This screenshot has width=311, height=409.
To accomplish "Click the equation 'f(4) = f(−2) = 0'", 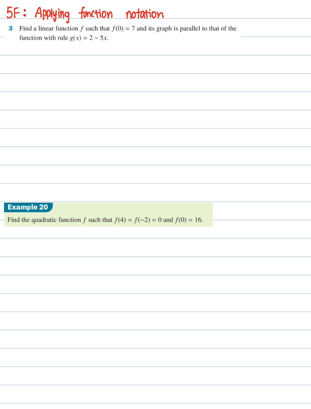I will click(x=138, y=220).
